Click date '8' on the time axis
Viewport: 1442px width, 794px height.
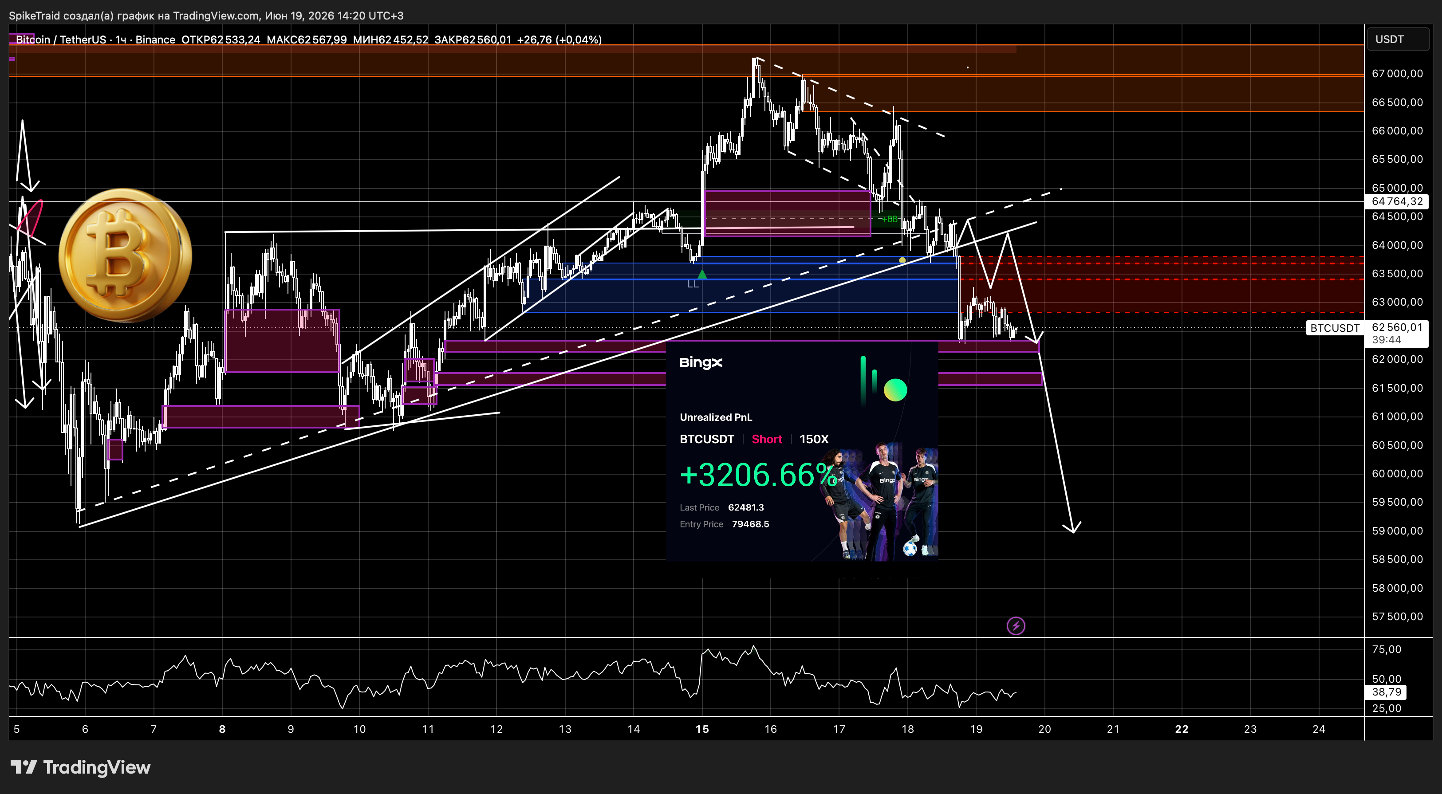(222, 729)
